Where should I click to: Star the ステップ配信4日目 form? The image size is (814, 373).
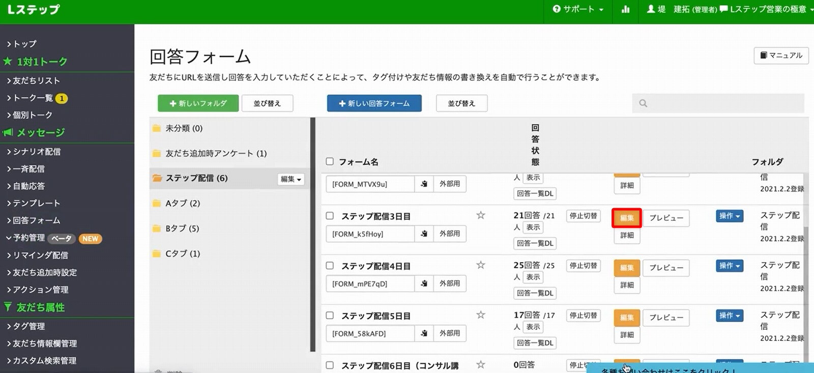(481, 265)
